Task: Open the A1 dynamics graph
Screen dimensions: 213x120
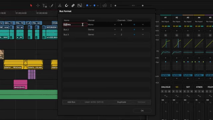Action: (x=166, y=43)
